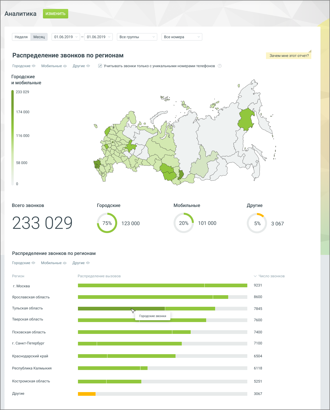Select Республика Калмыкия row label
This screenshot has height=410, width=330.
(32, 368)
